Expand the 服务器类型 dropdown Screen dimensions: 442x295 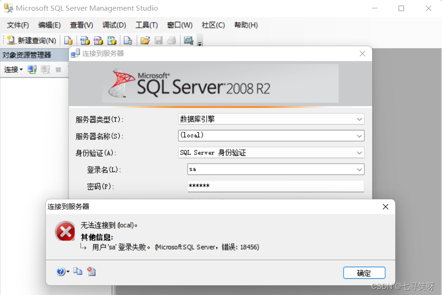click(359, 119)
